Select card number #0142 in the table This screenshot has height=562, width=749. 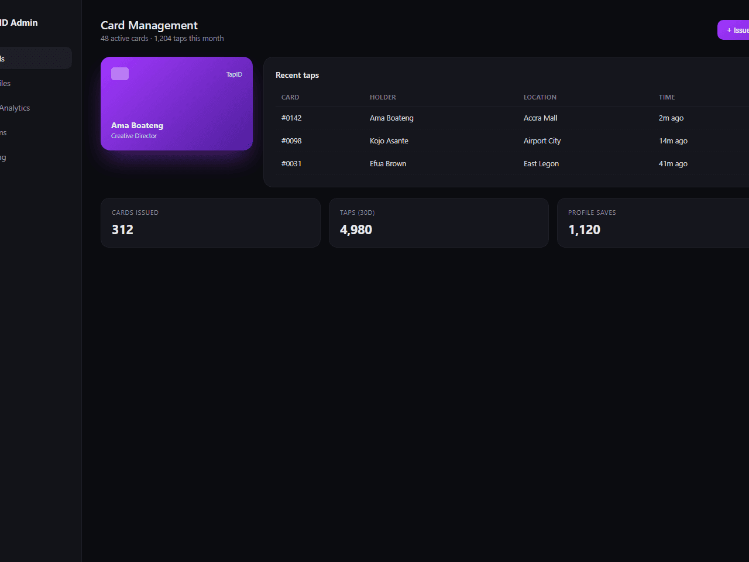pyautogui.click(x=291, y=118)
